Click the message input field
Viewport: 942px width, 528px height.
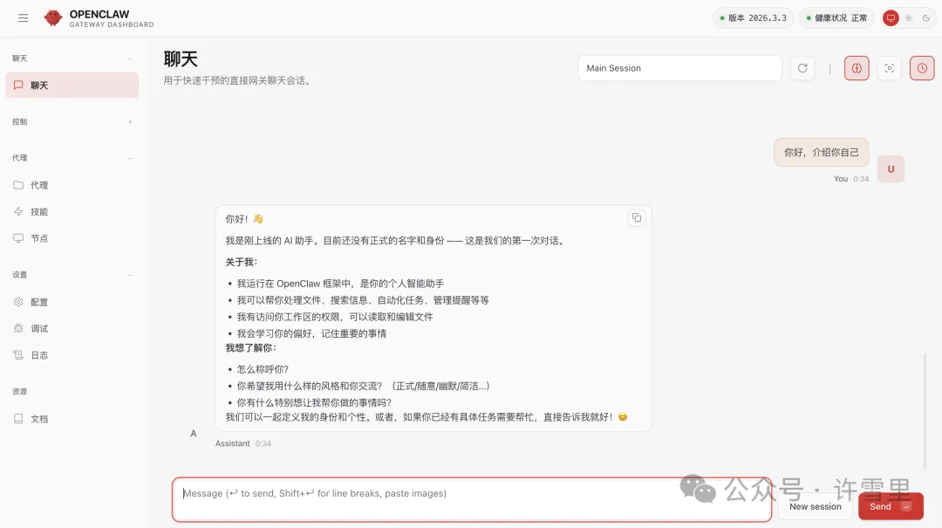tap(471, 499)
